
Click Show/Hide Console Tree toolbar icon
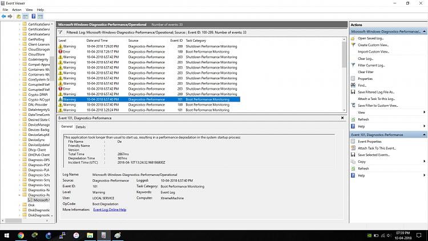click(25, 17)
